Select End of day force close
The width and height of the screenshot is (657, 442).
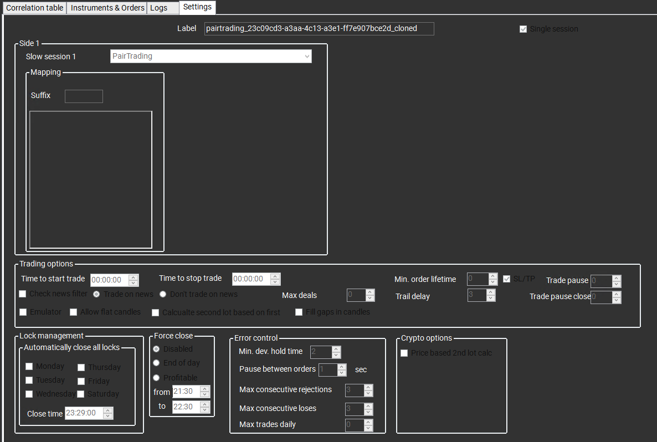157,363
